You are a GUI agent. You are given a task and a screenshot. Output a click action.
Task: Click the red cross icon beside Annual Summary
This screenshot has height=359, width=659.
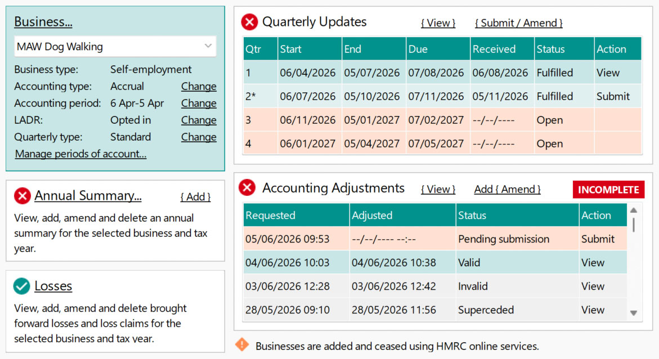pos(22,196)
